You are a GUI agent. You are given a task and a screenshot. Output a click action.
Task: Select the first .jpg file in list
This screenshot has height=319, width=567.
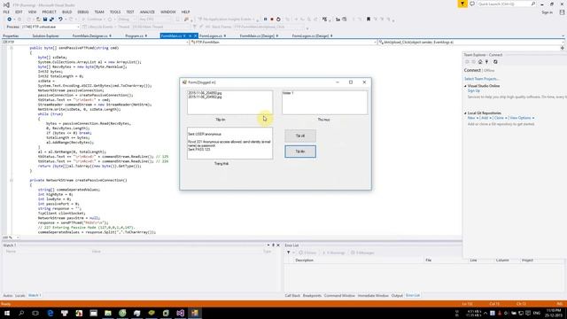(x=205, y=93)
